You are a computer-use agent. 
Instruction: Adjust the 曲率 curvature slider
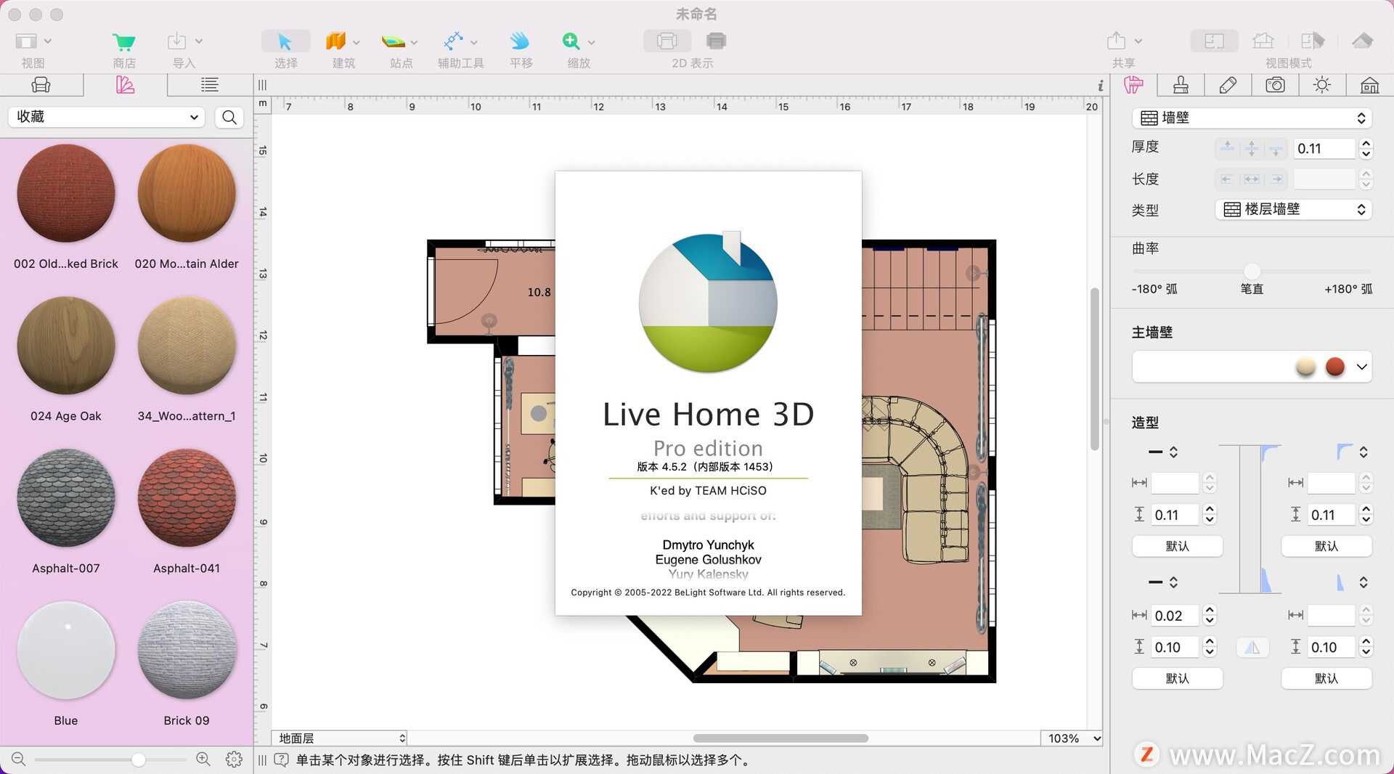(1252, 272)
